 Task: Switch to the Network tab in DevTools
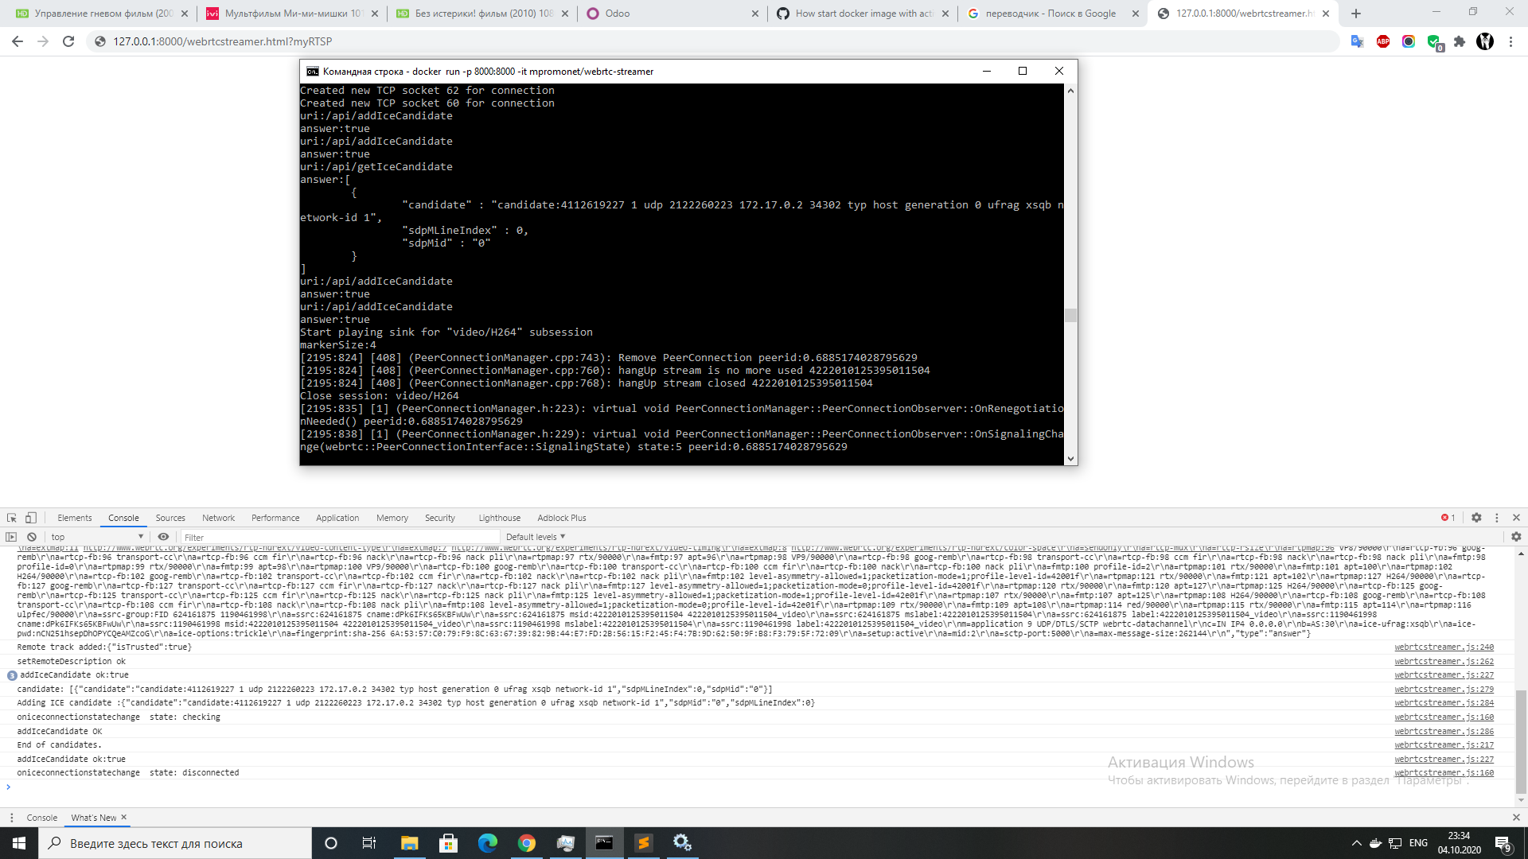tap(217, 518)
